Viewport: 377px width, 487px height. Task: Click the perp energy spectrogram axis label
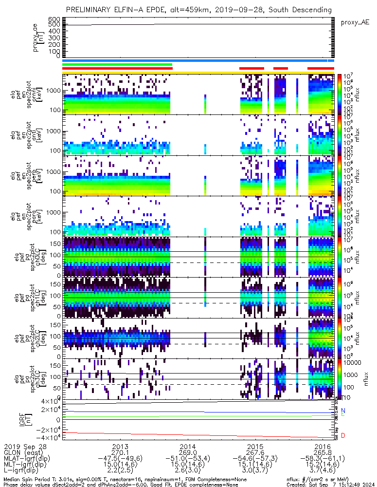point(25,176)
